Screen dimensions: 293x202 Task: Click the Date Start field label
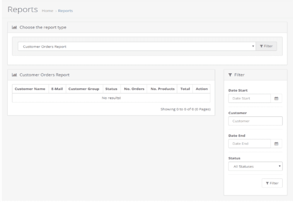(x=238, y=90)
